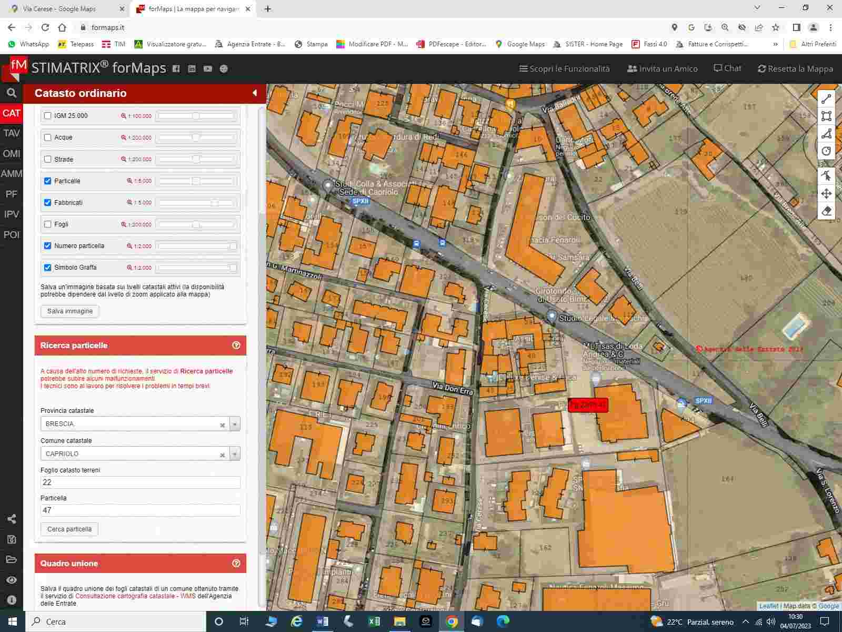This screenshot has height=632, width=842.
Task: Expand the Comune catastale dropdown arrow
Action: [235, 454]
